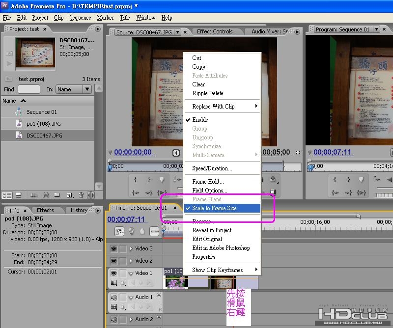Image resolution: width=393 pixels, height=328 pixels.
Task: Switch Project panel to Icon view
Action: coord(18,195)
